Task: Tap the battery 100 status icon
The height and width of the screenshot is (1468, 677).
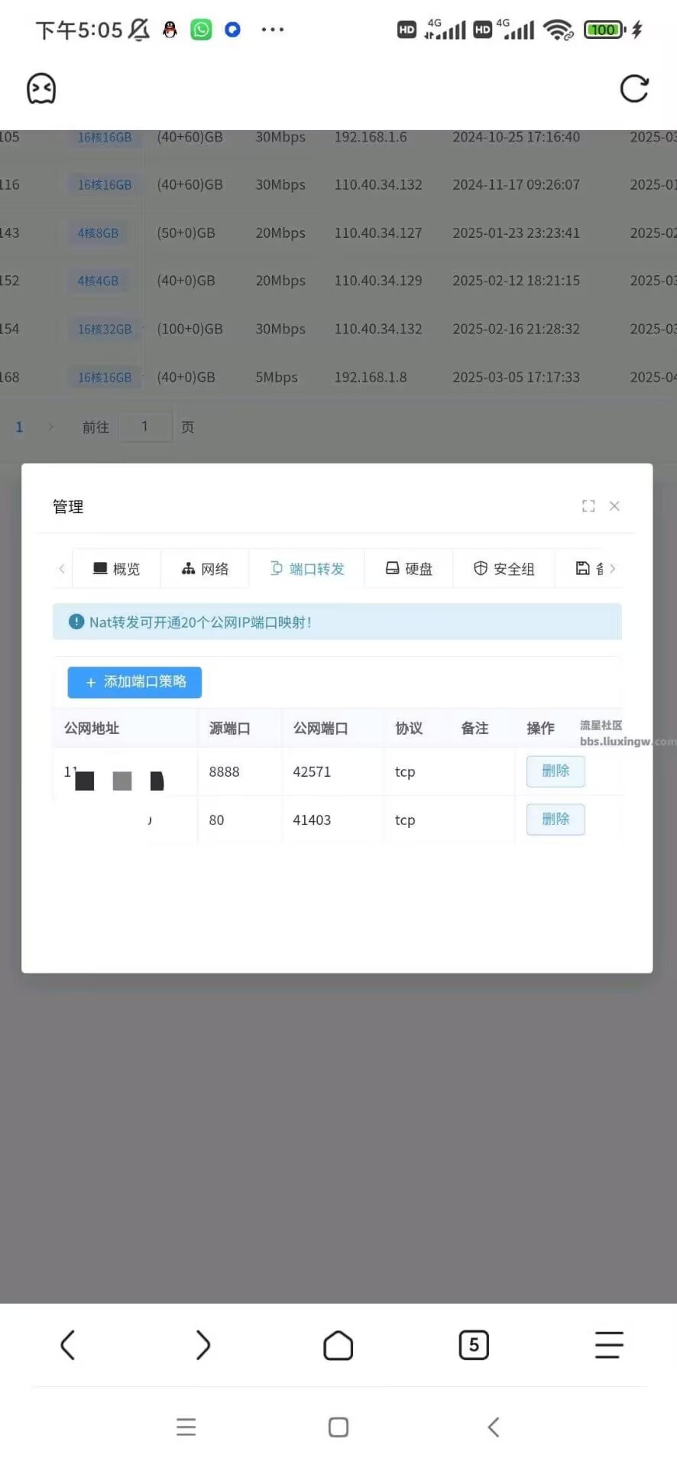Action: pyautogui.click(x=604, y=30)
